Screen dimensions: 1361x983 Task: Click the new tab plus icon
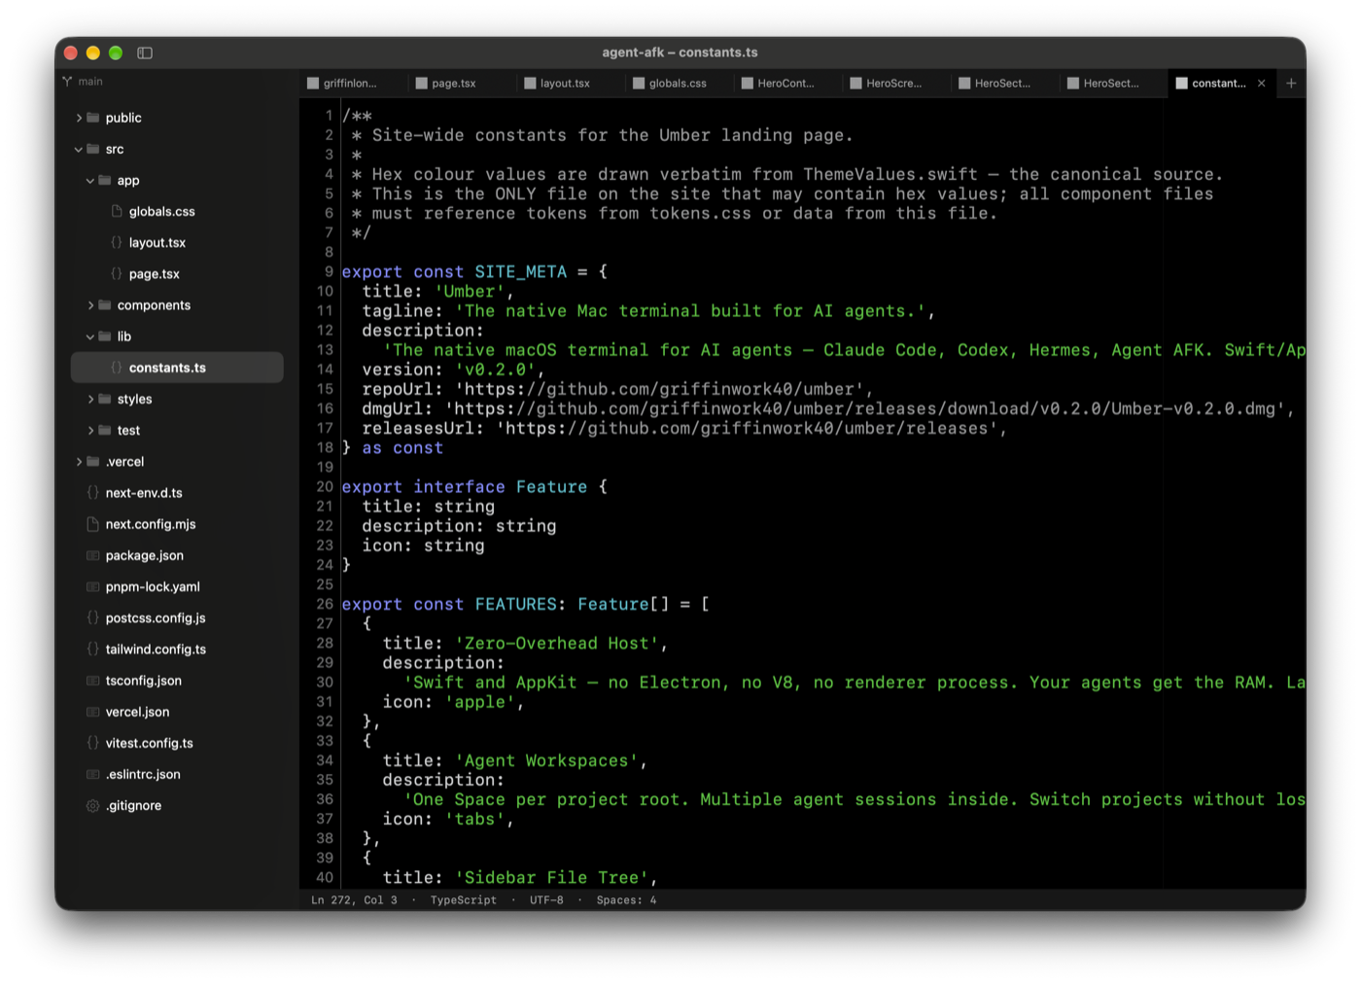(x=1291, y=84)
